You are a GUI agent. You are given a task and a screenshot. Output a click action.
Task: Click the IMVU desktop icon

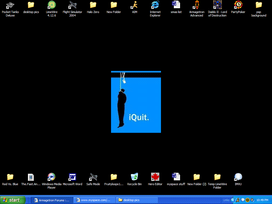[238, 177]
